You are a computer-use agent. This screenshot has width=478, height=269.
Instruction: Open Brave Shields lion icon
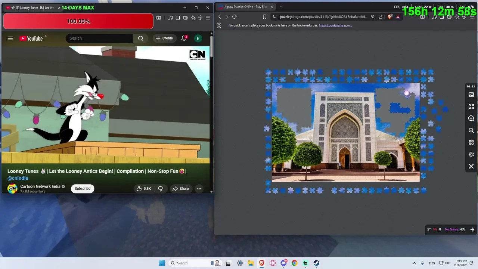(390, 17)
